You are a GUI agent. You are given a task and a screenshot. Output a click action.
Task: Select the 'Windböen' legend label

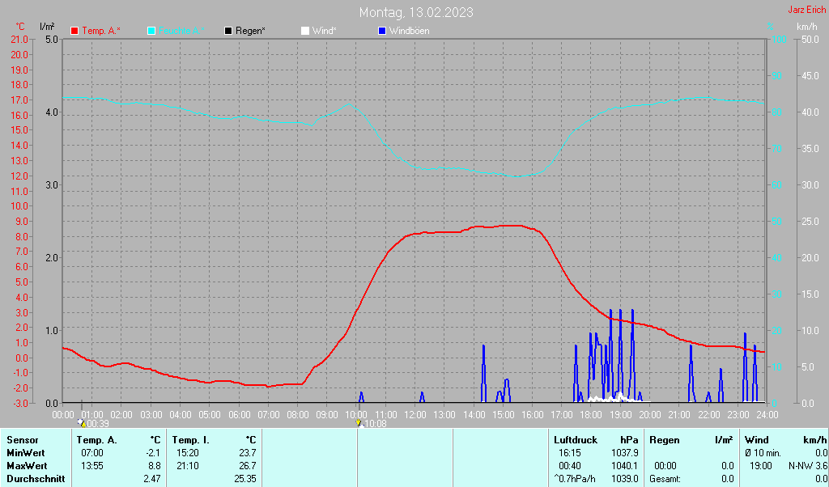[x=409, y=32]
